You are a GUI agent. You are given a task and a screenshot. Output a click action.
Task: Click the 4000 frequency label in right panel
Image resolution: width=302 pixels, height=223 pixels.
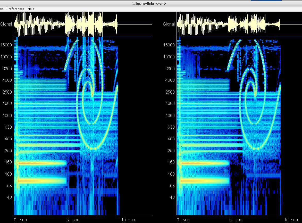[x=170, y=80]
